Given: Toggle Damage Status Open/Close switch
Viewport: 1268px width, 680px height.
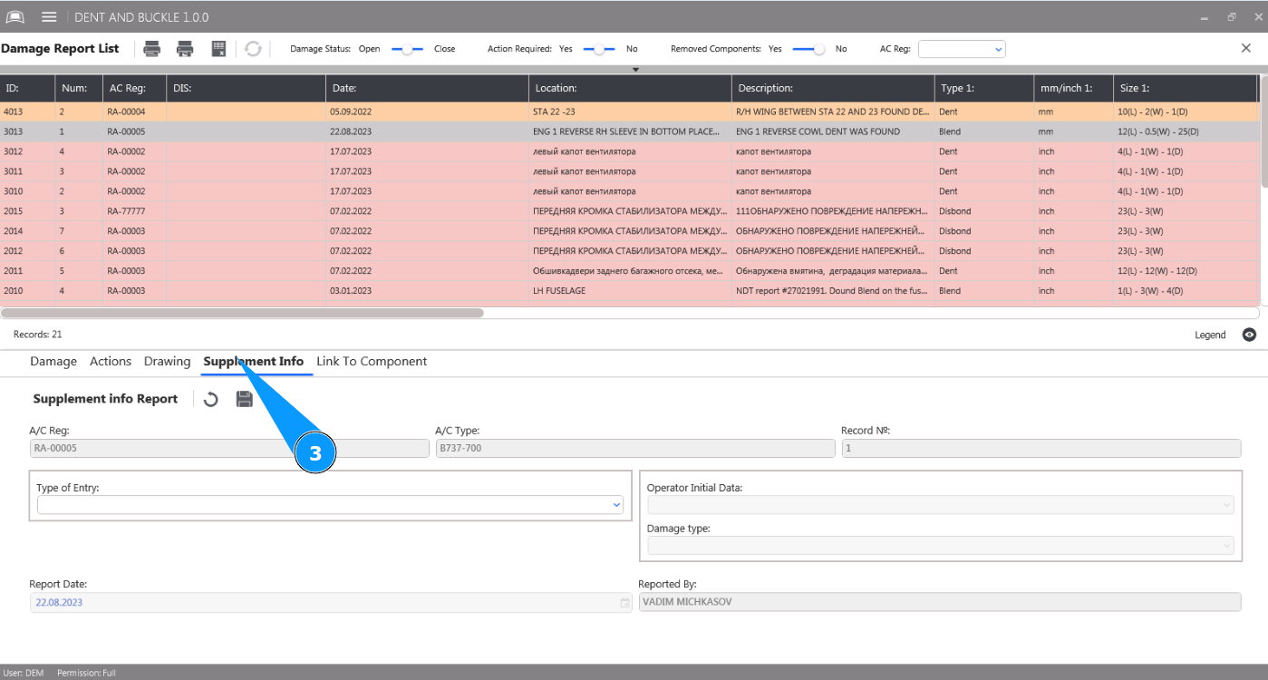Looking at the screenshot, I should point(407,49).
